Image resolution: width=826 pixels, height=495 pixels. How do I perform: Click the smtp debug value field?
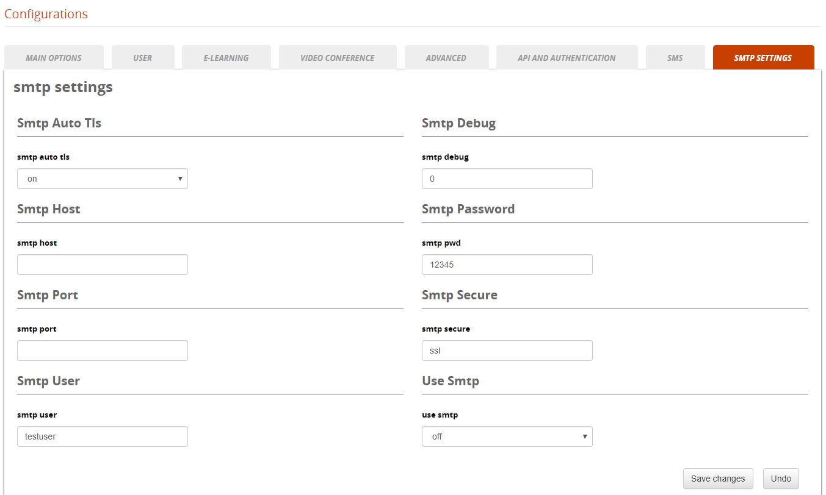pyautogui.click(x=507, y=179)
